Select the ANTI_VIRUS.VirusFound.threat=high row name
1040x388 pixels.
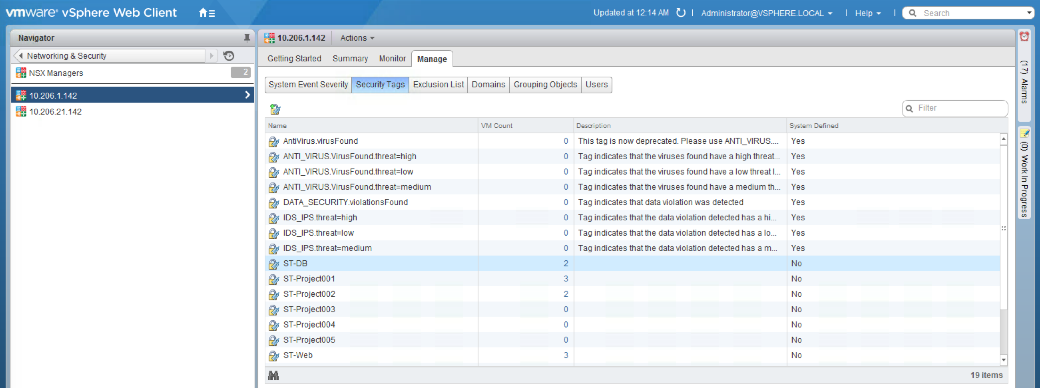pyautogui.click(x=350, y=157)
